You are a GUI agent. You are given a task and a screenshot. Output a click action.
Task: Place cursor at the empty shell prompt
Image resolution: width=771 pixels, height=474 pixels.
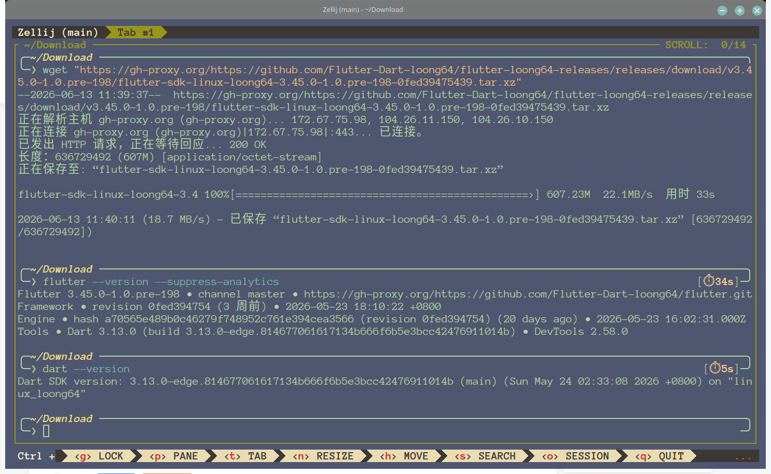coord(46,431)
